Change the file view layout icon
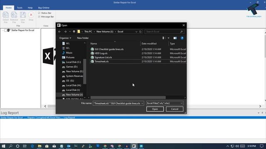This screenshot has width=266, height=149. (164, 38)
